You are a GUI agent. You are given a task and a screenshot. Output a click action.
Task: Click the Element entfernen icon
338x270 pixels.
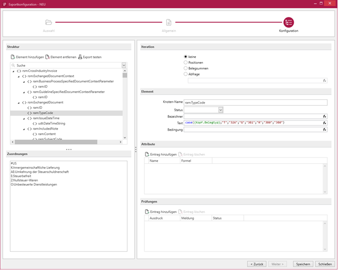[x=47, y=57]
